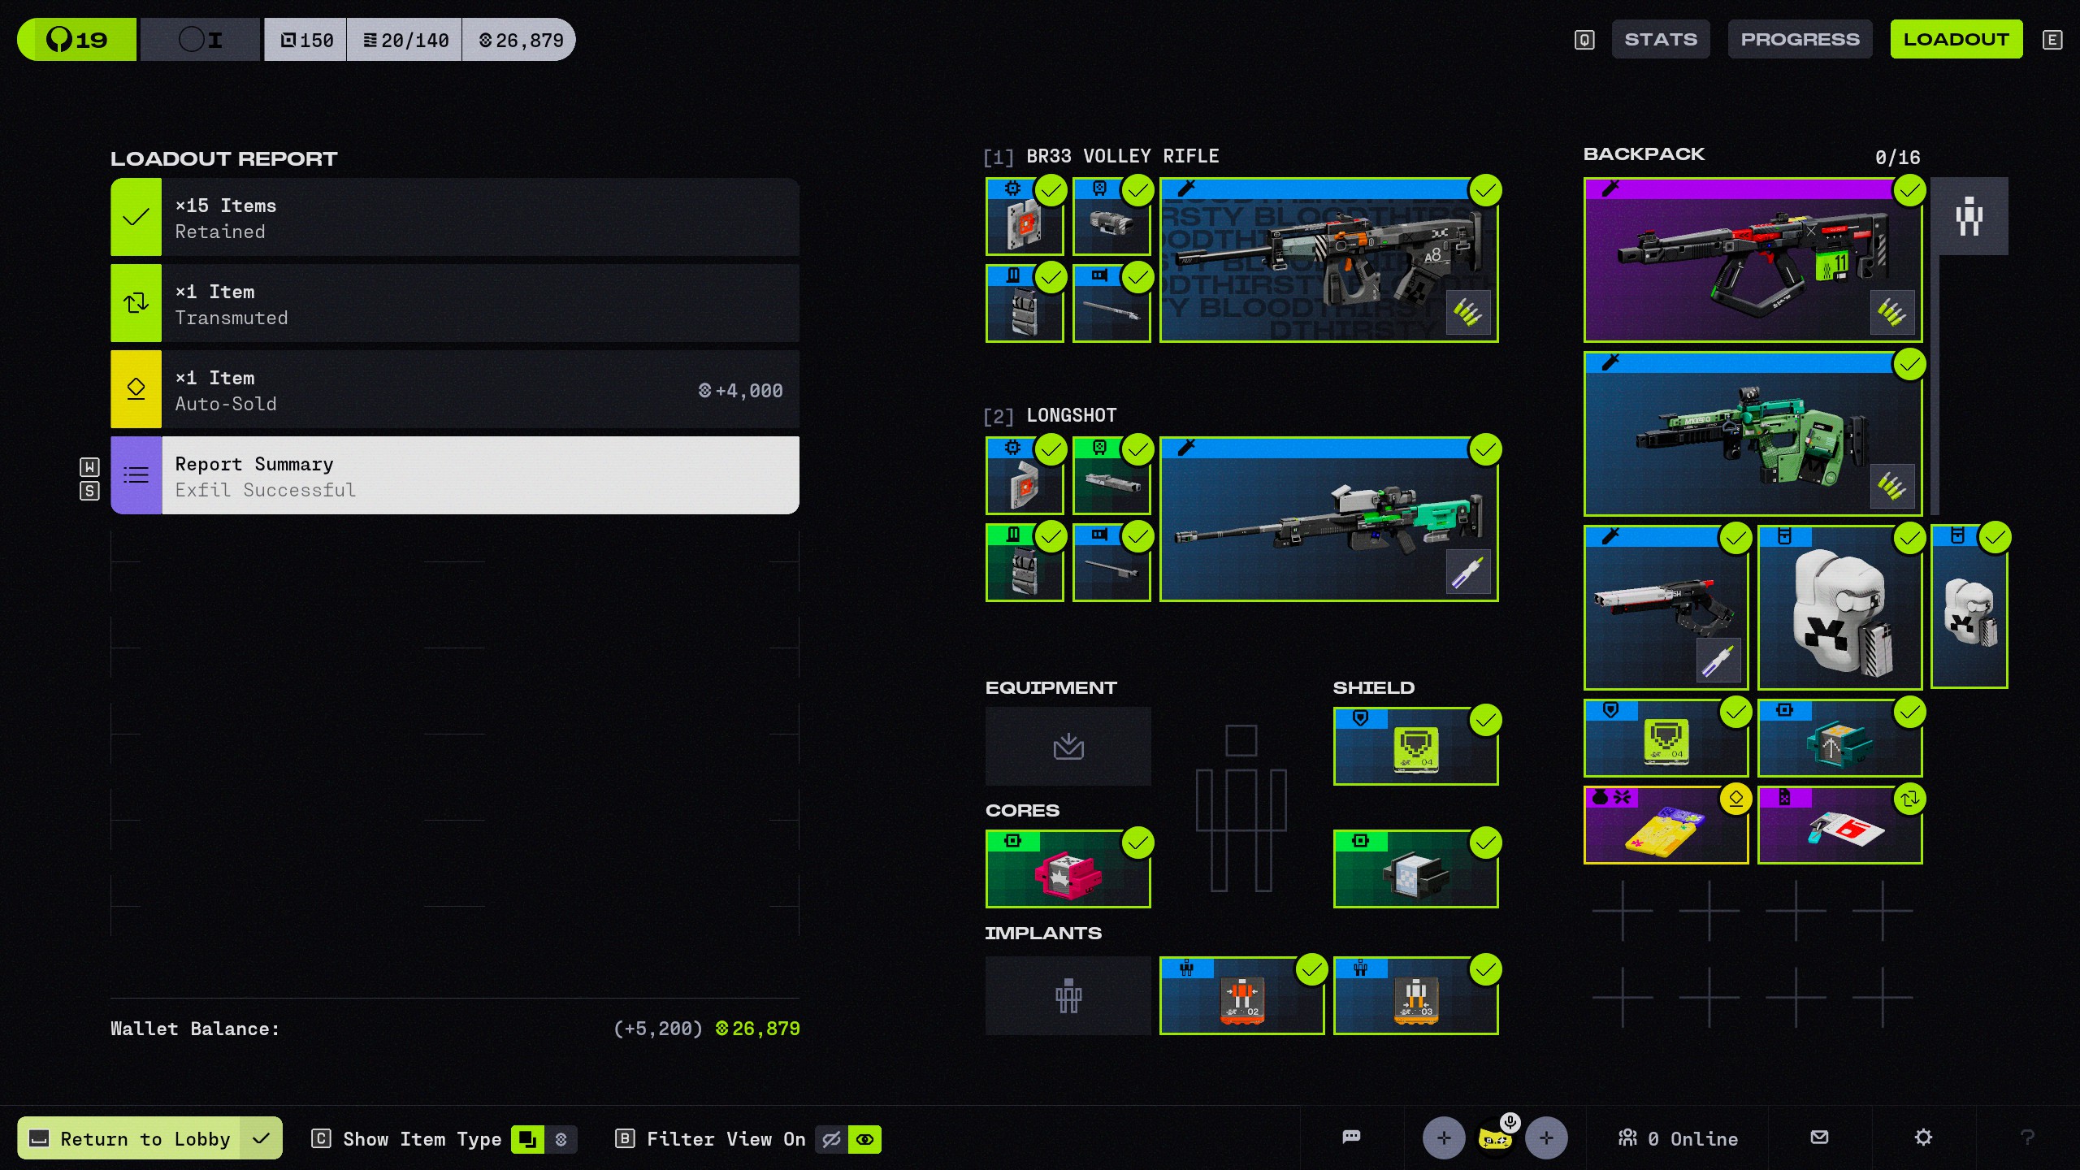Toggle Filter View eye icon on
This screenshot has height=1170, width=2080.
point(864,1139)
